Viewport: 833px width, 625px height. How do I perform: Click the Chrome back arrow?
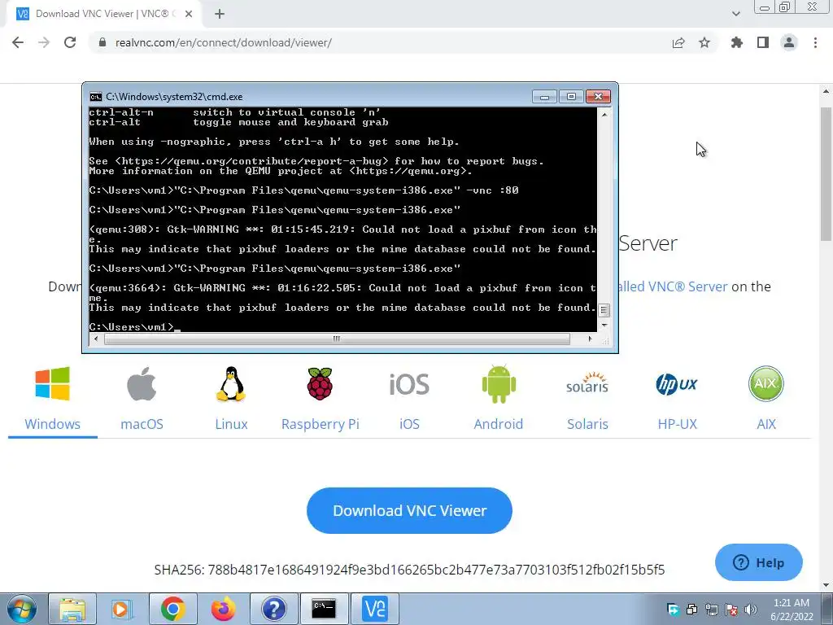(18, 42)
